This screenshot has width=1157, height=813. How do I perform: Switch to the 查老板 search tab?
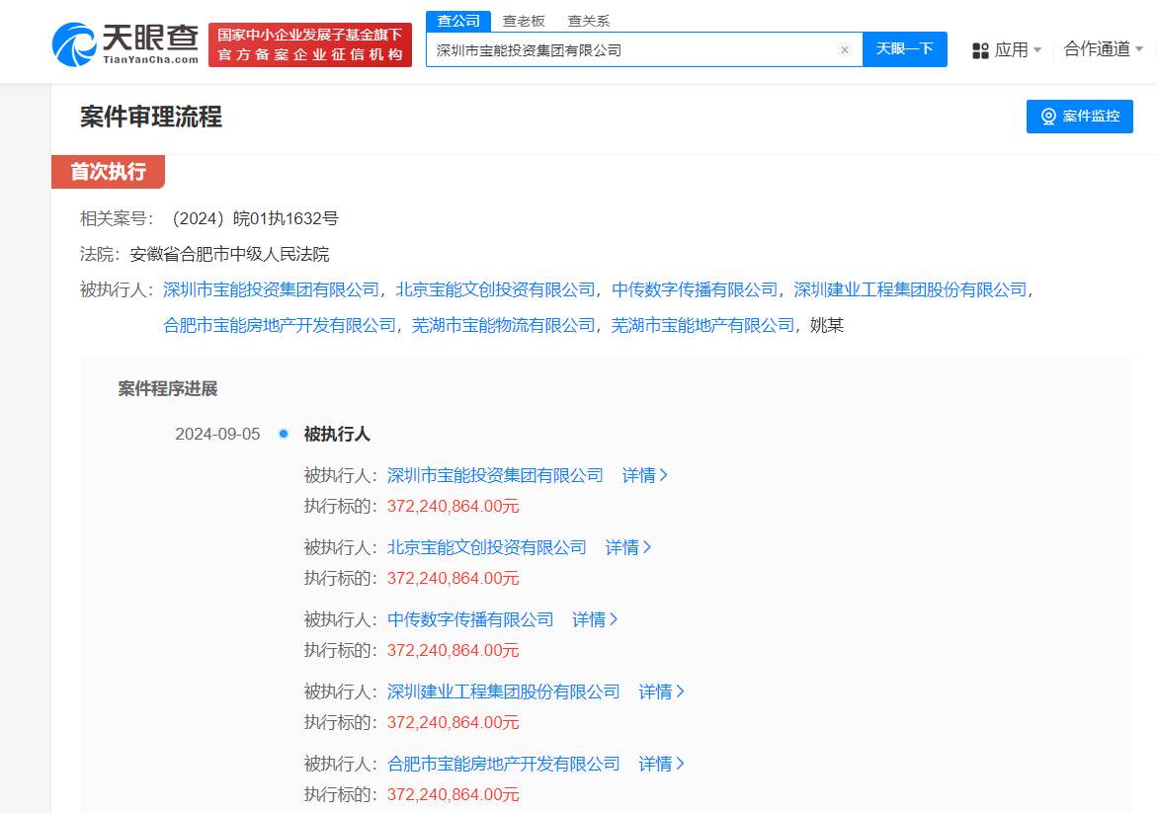click(523, 21)
